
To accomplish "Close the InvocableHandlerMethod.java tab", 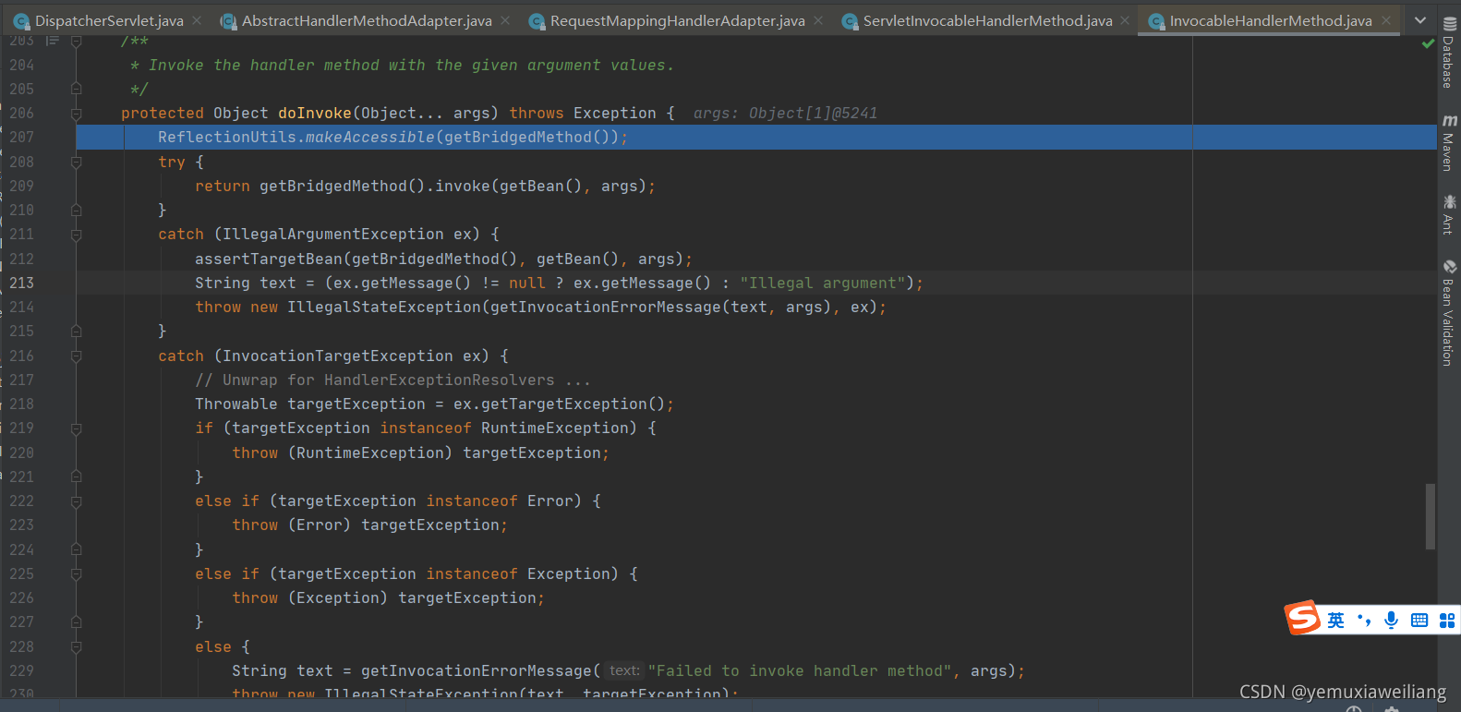I will [x=1386, y=20].
